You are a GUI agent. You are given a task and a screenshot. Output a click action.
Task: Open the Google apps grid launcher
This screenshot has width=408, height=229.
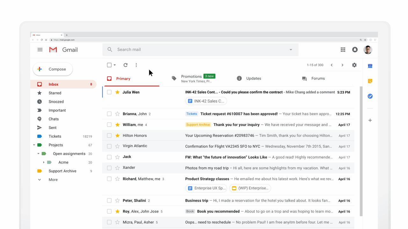(343, 50)
